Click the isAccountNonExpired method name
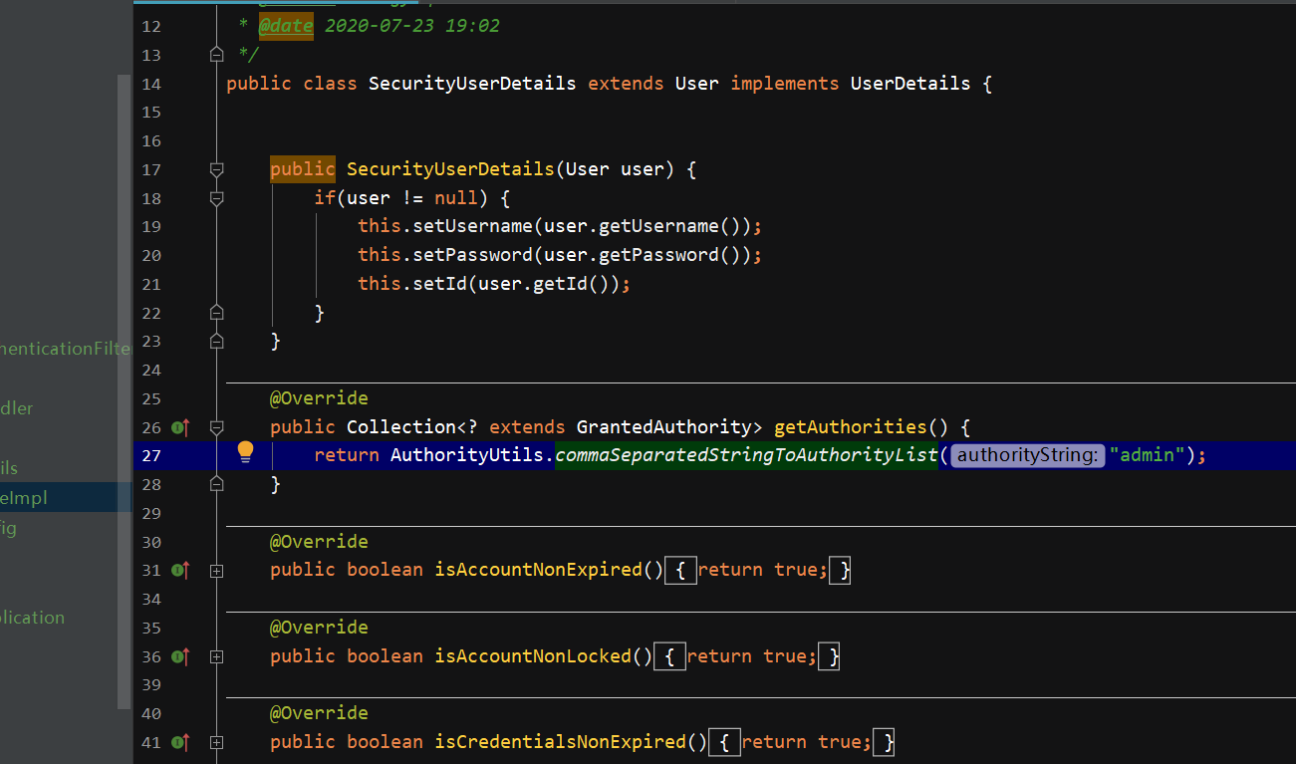This screenshot has width=1296, height=764. [x=538, y=570]
